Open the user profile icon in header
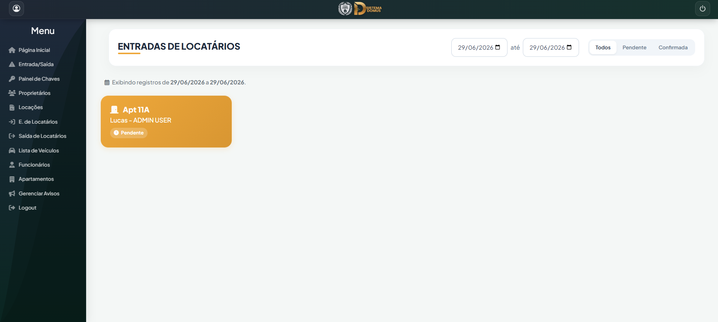 coord(16,9)
